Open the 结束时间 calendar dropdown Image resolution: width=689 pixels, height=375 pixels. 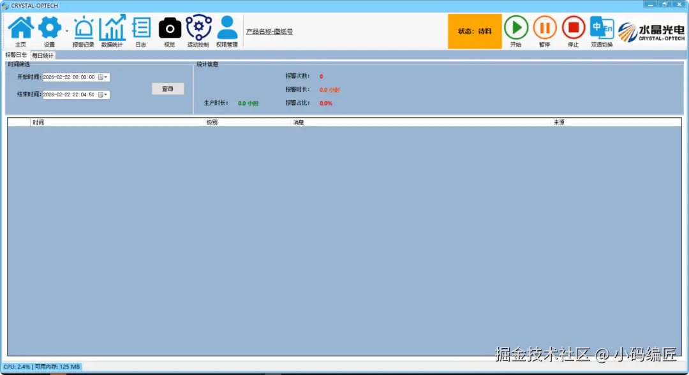click(103, 94)
